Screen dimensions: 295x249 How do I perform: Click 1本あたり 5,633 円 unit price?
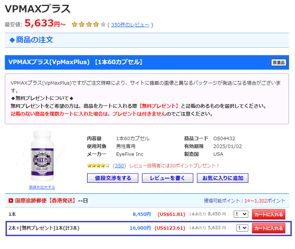(207, 228)
